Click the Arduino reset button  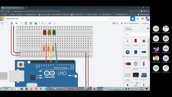21,65
